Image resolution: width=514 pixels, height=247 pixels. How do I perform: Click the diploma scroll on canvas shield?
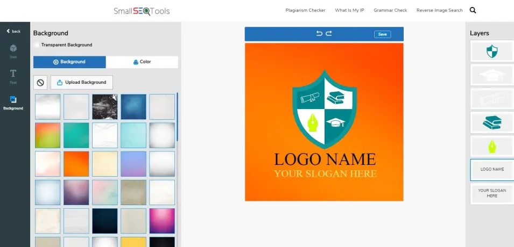(x=310, y=98)
